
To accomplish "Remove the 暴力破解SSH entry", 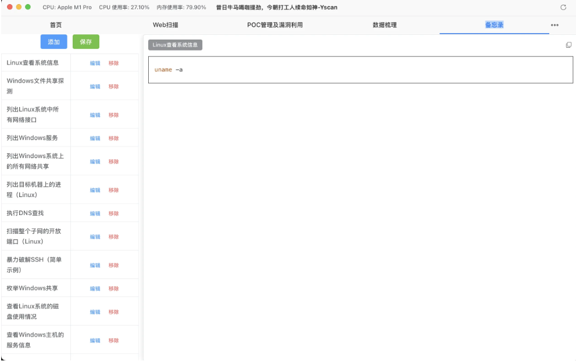I will point(113,265).
